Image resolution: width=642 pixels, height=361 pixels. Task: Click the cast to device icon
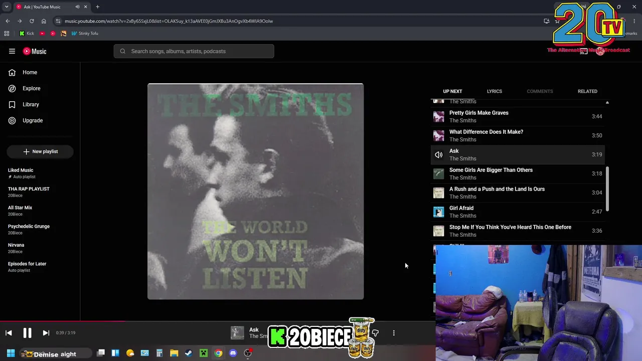[583, 51]
